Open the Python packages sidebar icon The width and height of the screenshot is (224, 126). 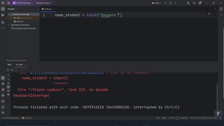click(3, 15)
